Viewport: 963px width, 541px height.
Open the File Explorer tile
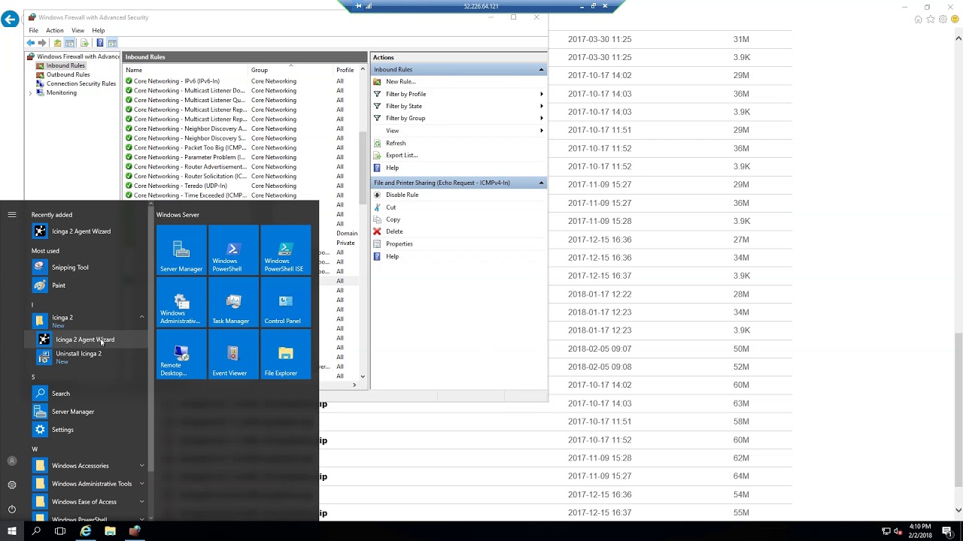(285, 354)
